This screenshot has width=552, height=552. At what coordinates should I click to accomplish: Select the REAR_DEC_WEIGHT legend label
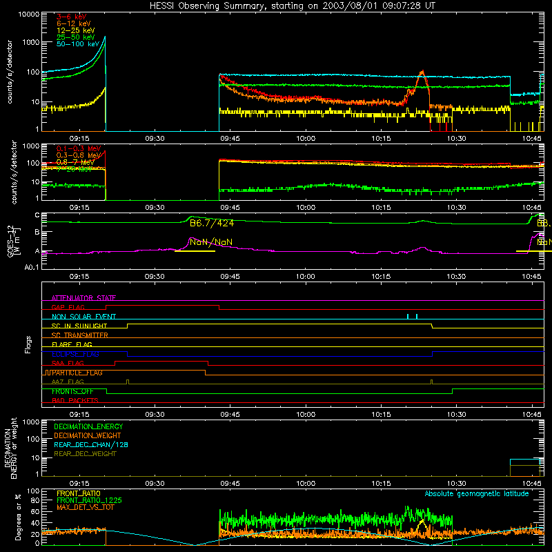(x=85, y=454)
